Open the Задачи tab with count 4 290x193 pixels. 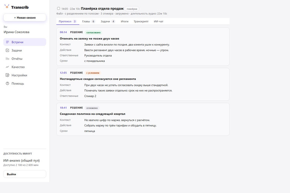[108, 21]
